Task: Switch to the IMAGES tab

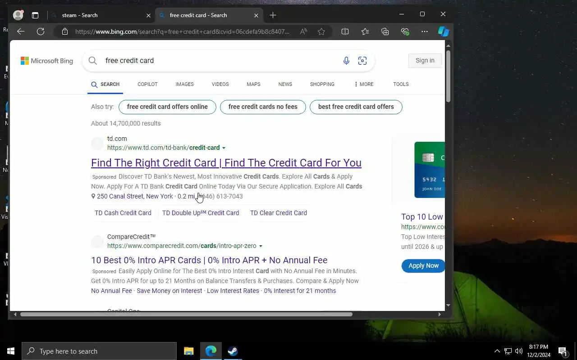Action: (184, 84)
